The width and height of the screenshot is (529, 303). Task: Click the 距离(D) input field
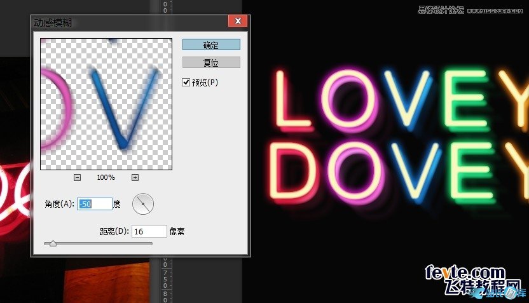[x=149, y=231]
